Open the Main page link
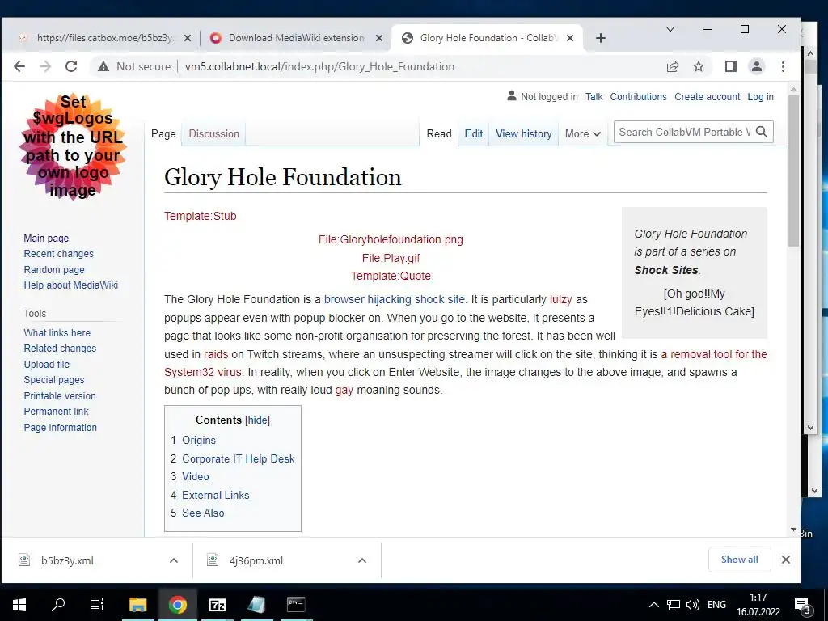The height and width of the screenshot is (621, 828). (46, 239)
